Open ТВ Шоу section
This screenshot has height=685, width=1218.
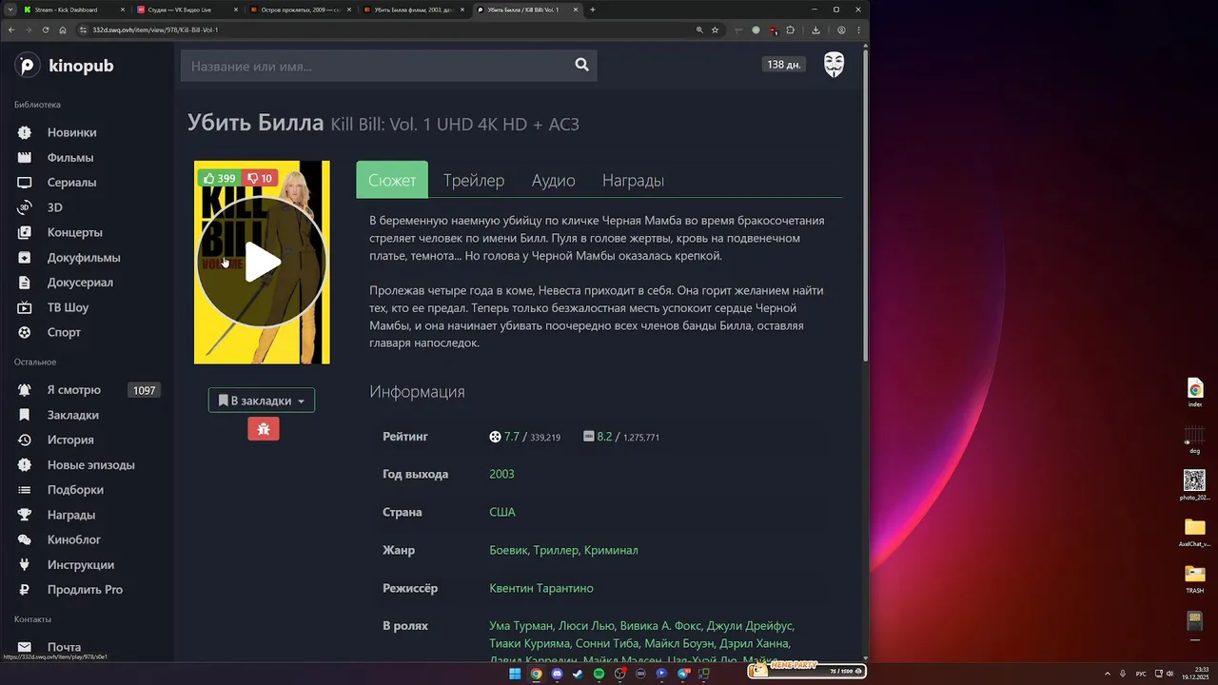click(68, 307)
